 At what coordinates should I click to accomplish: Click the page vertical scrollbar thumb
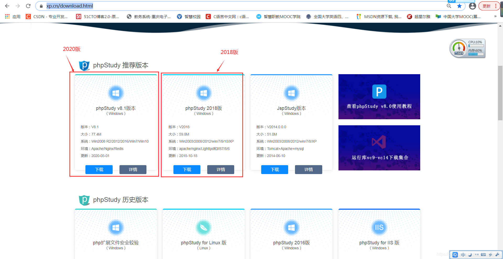(500, 93)
